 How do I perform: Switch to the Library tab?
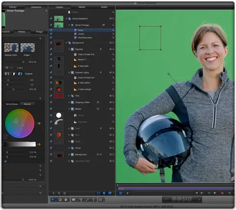pyautogui.click(x=13, y=7)
